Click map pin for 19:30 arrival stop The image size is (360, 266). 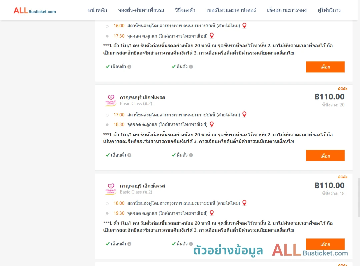click(x=212, y=213)
